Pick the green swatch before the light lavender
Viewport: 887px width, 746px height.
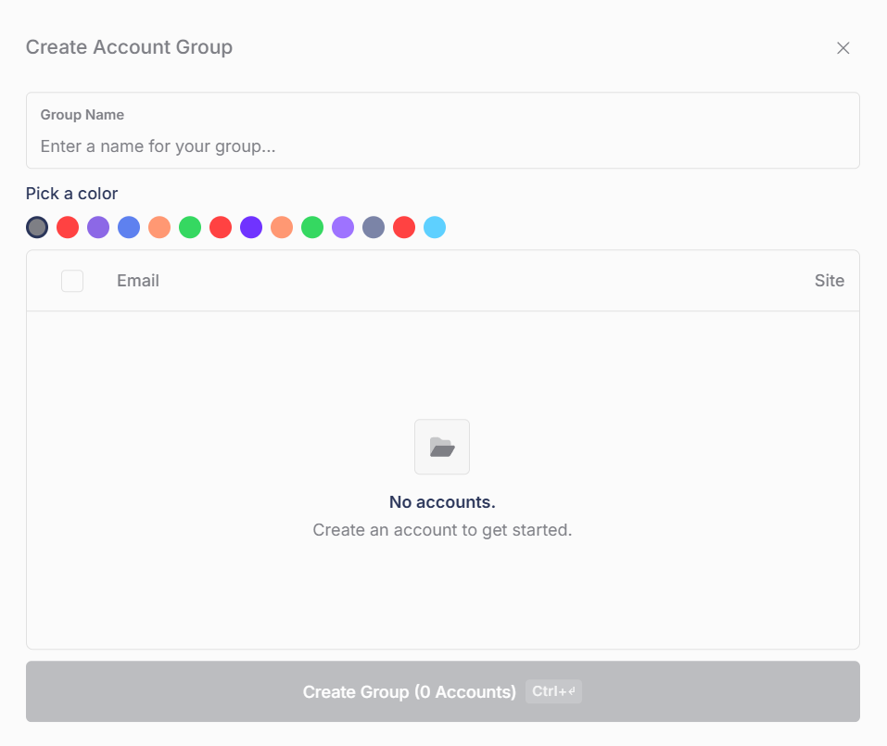pos(312,227)
